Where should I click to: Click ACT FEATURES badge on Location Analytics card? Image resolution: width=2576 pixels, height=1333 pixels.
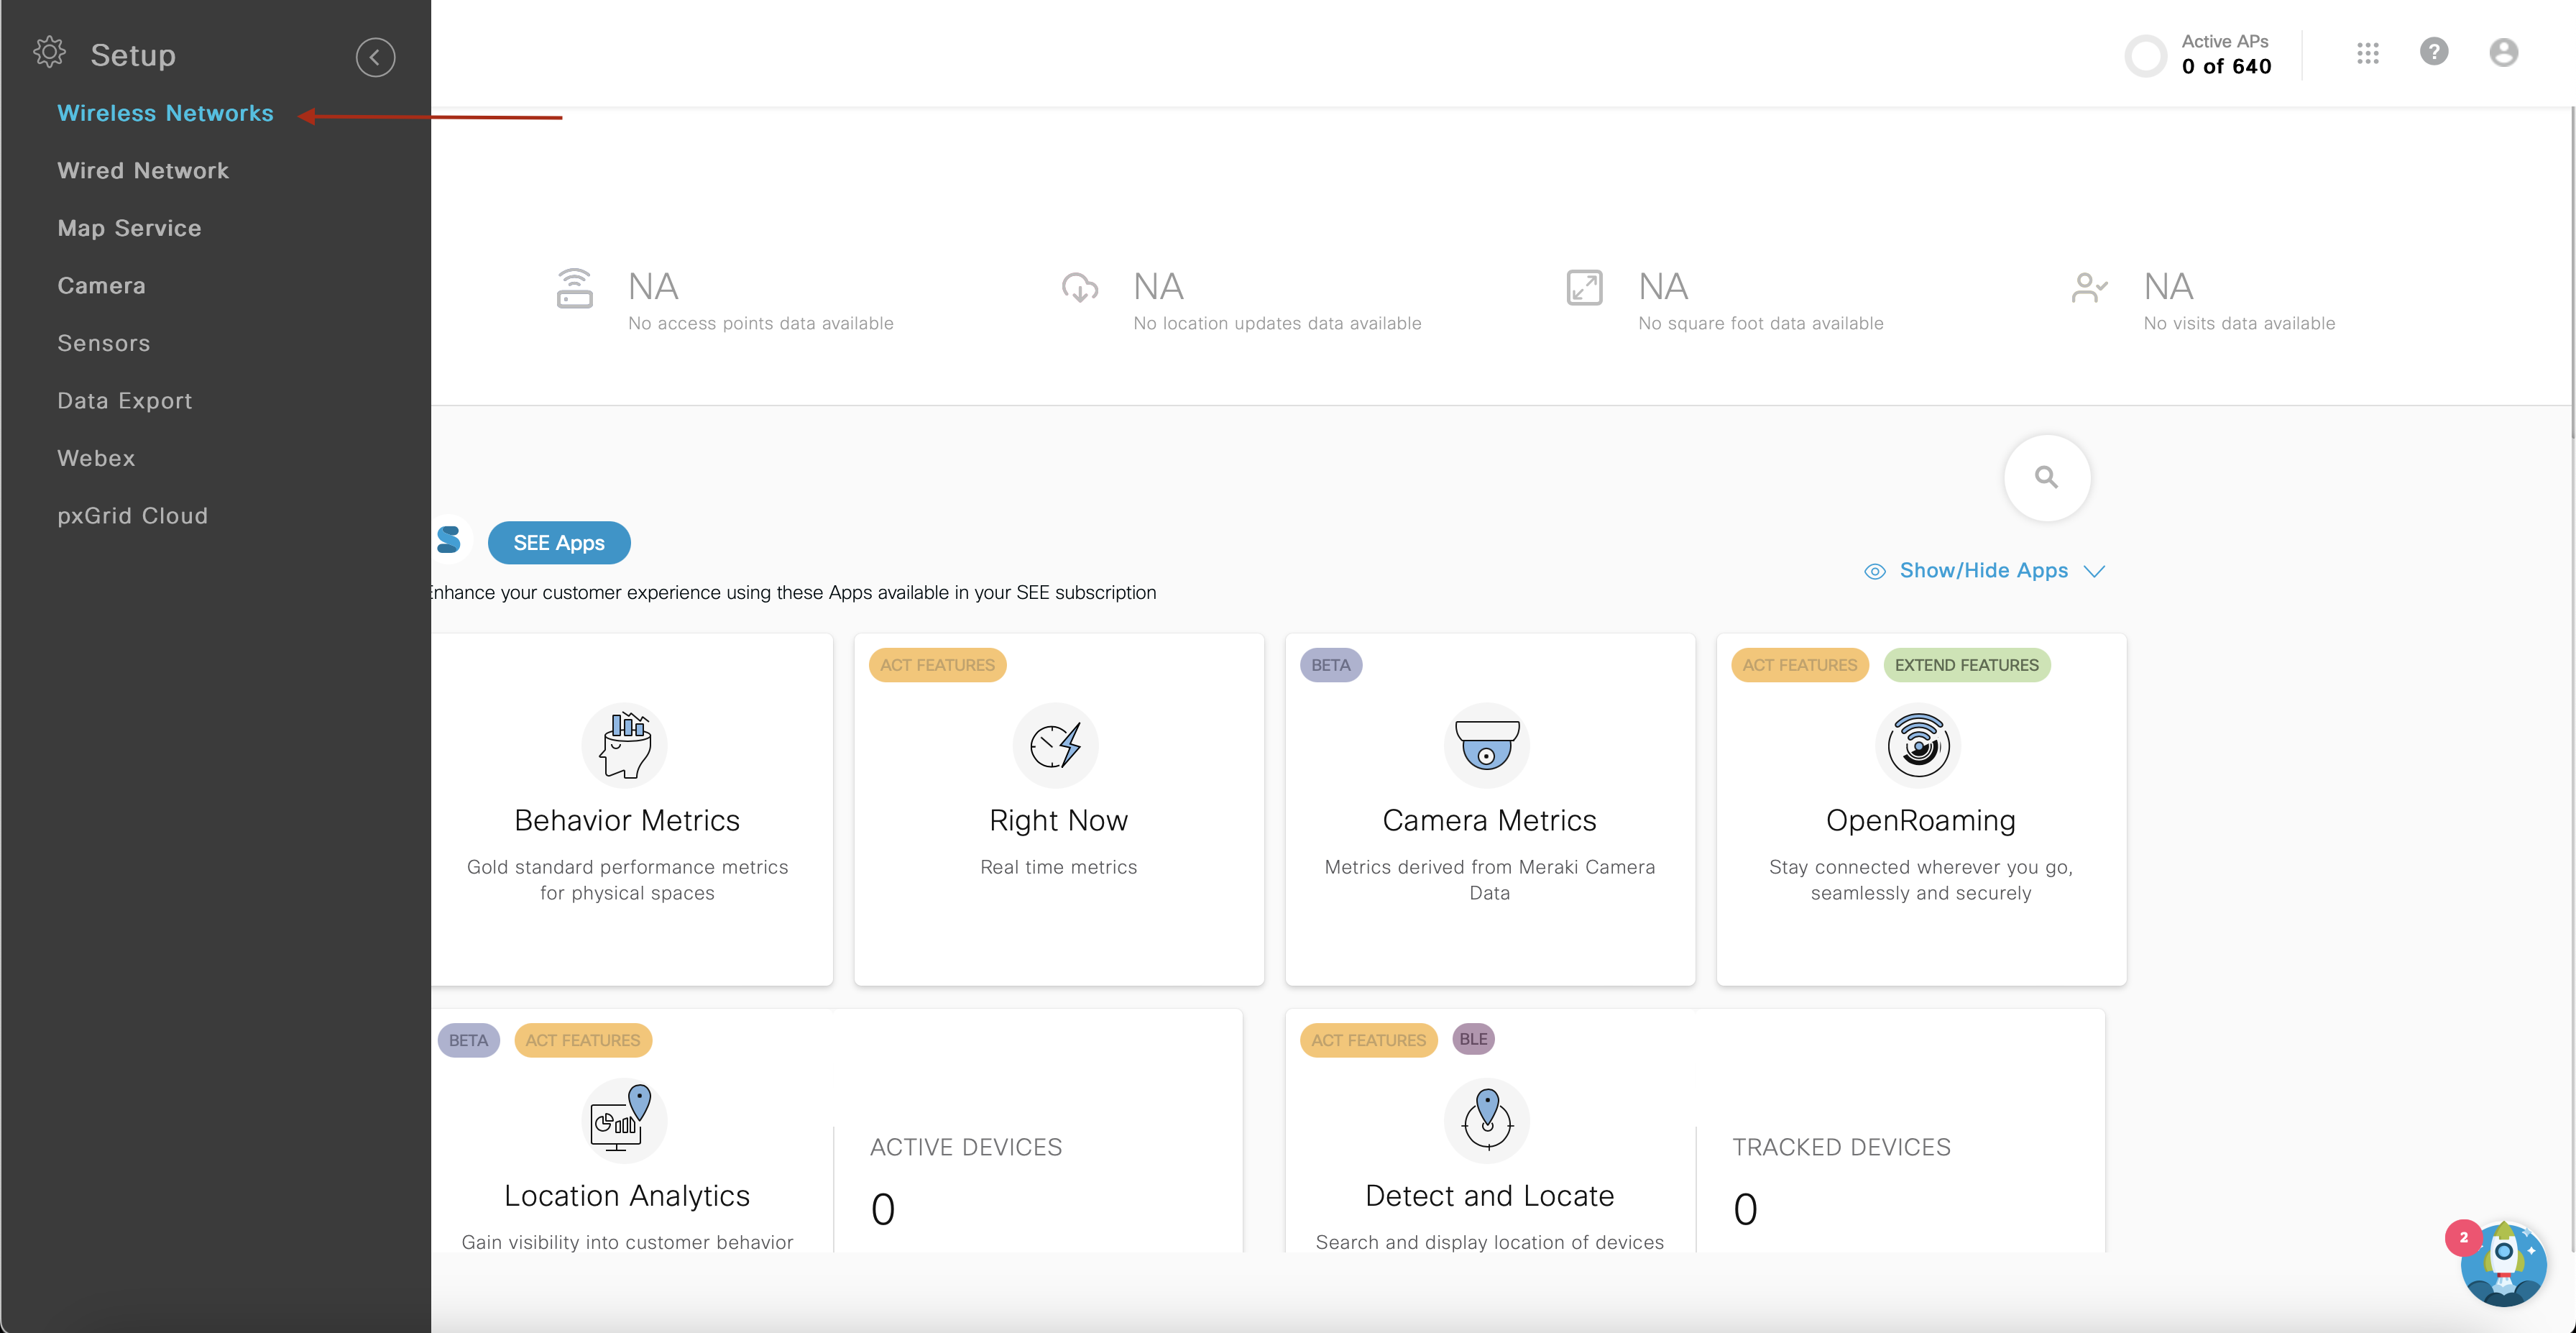tap(582, 1040)
